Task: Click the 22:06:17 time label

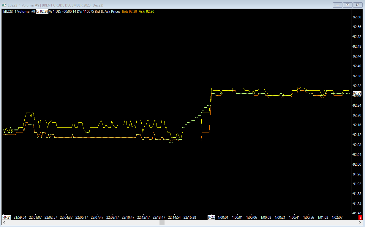Action: (82, 217)
